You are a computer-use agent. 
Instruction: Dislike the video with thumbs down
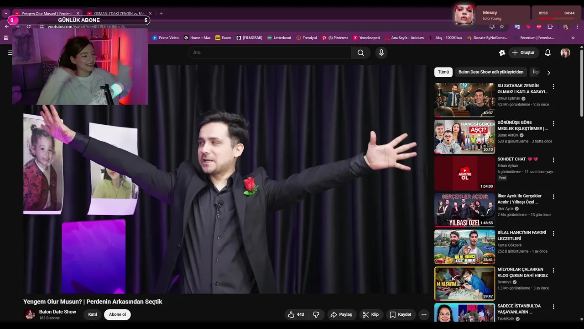point(316,314)
